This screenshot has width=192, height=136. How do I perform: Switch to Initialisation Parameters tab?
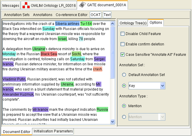pyautogui.click(x=53, y=131)
